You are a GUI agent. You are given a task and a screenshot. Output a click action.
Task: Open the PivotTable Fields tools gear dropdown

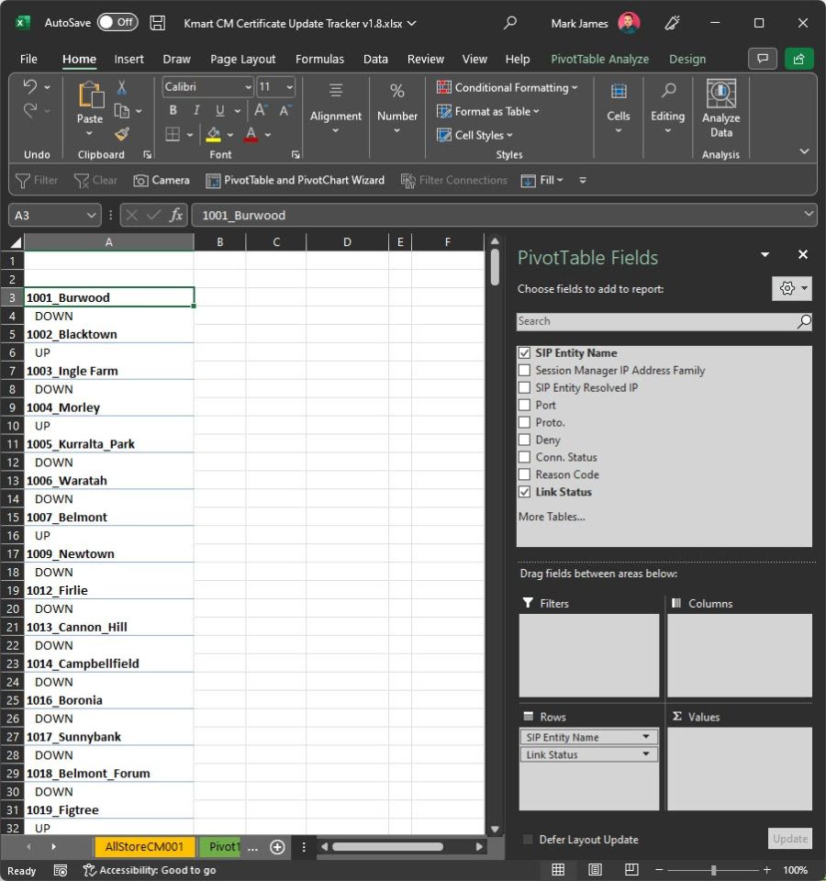[x=792, y=288]
